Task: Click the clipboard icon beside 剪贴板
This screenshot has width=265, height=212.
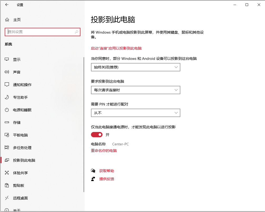Action: click(7, 185)
